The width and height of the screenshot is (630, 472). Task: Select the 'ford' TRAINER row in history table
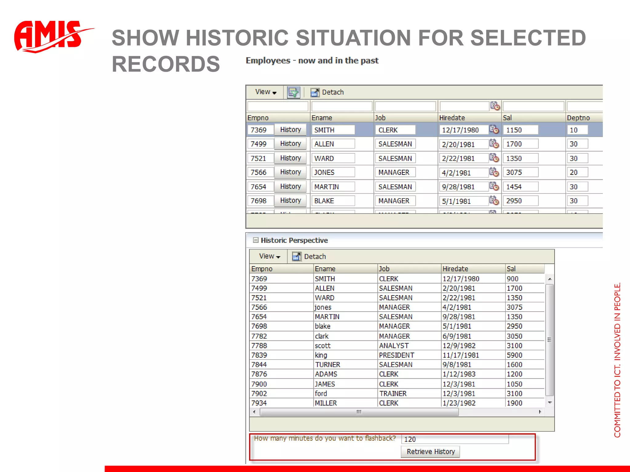click(x=397, y=394)
